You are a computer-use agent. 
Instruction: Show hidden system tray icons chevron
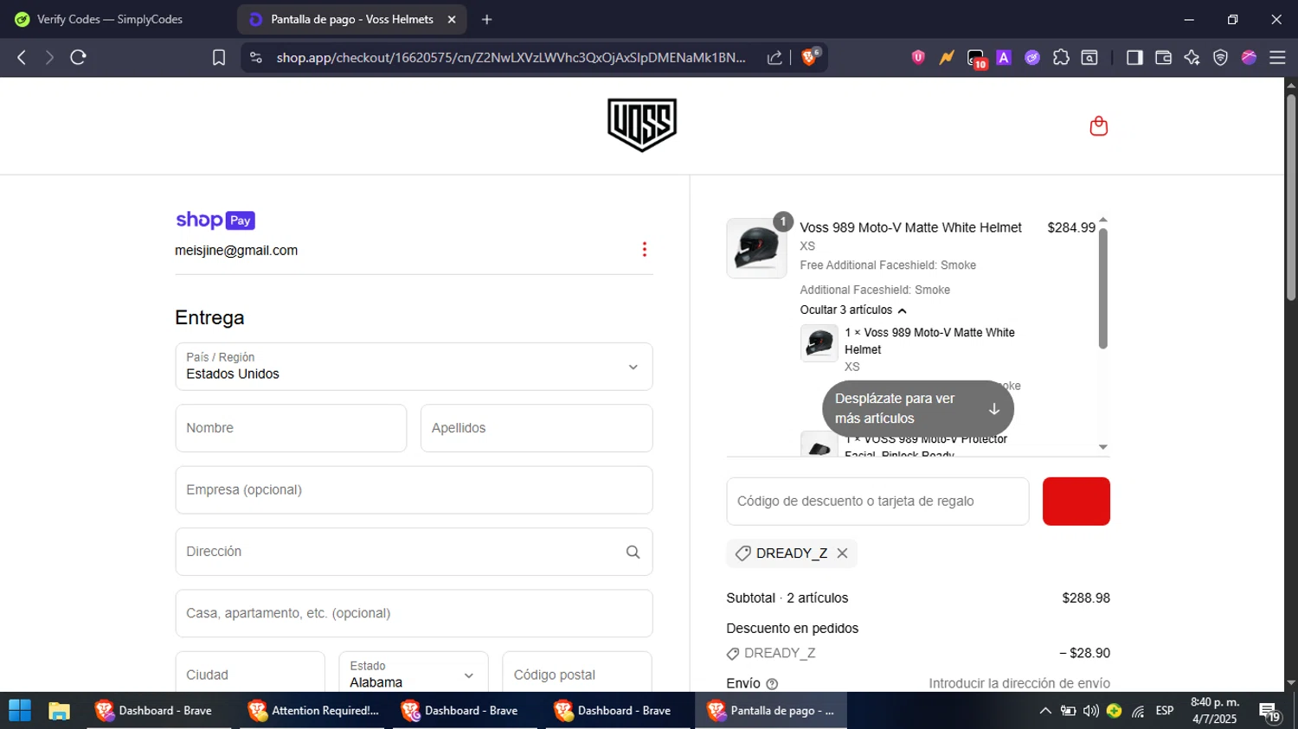(x=1045, y=711)
